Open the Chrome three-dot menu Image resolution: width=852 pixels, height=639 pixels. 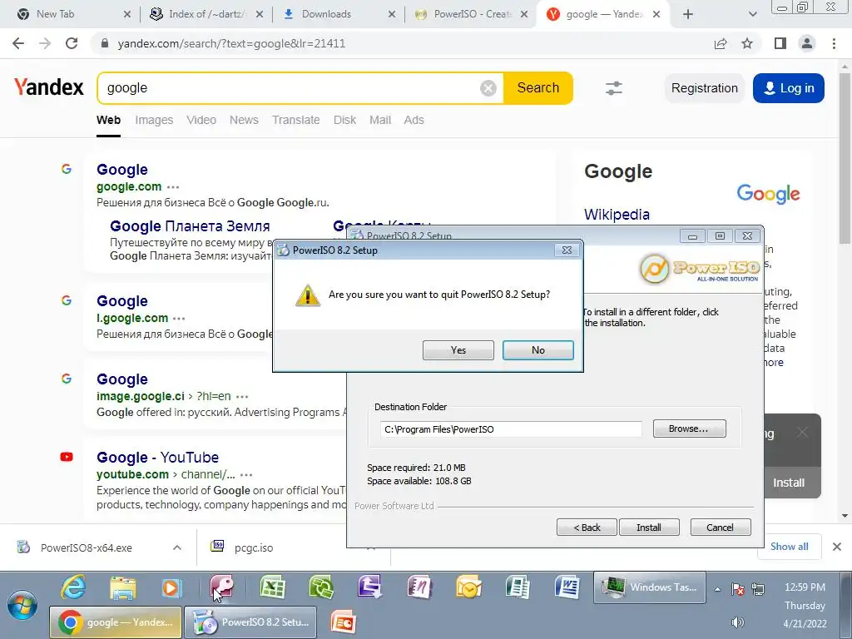pos(834,43)
